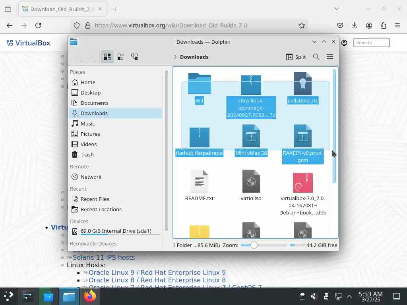This screenshot has height=305, width=407.
Task: Open Pictures in Places sidebar
Action: (116, 134)
